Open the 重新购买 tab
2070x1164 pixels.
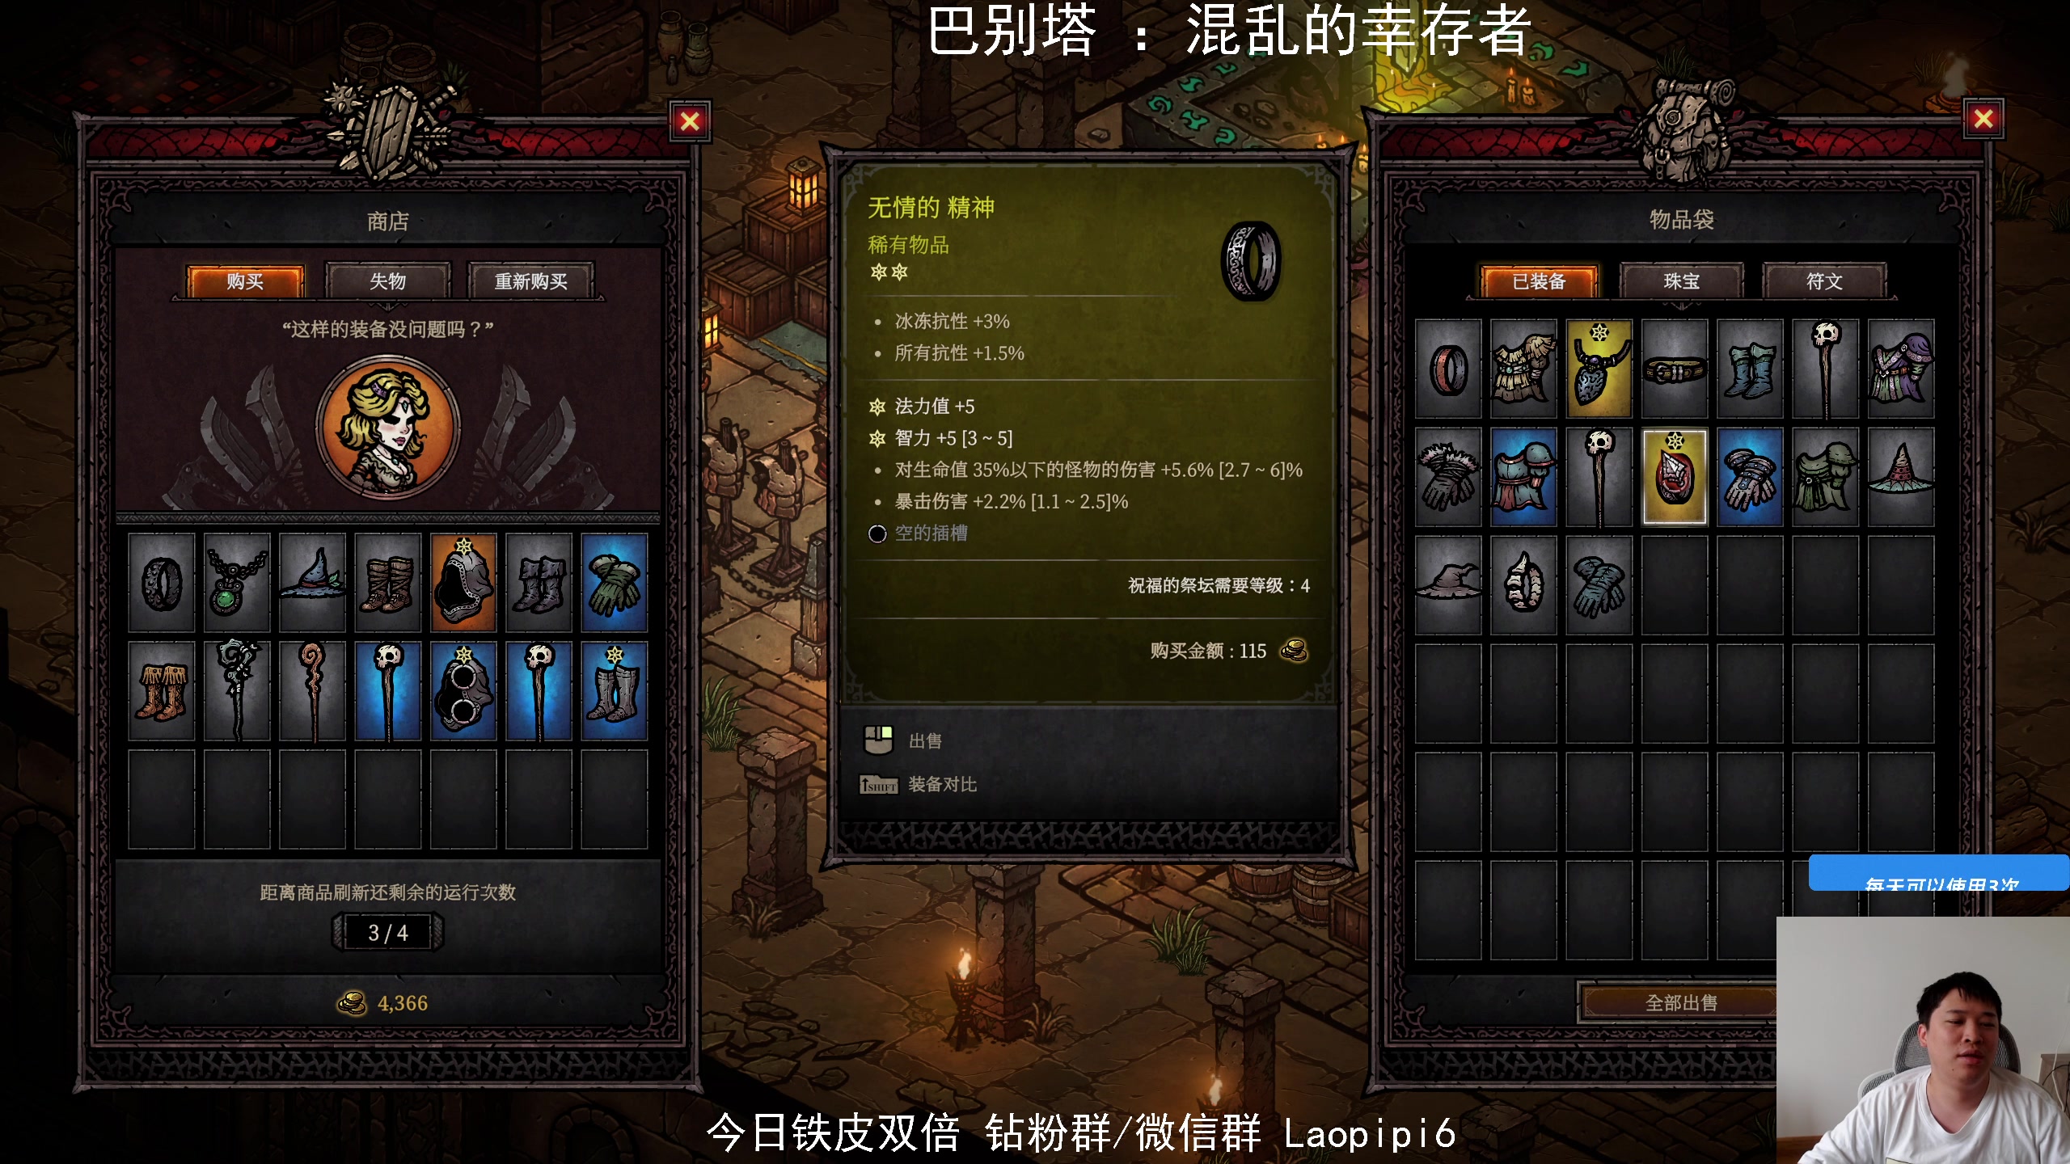point(531,281)
